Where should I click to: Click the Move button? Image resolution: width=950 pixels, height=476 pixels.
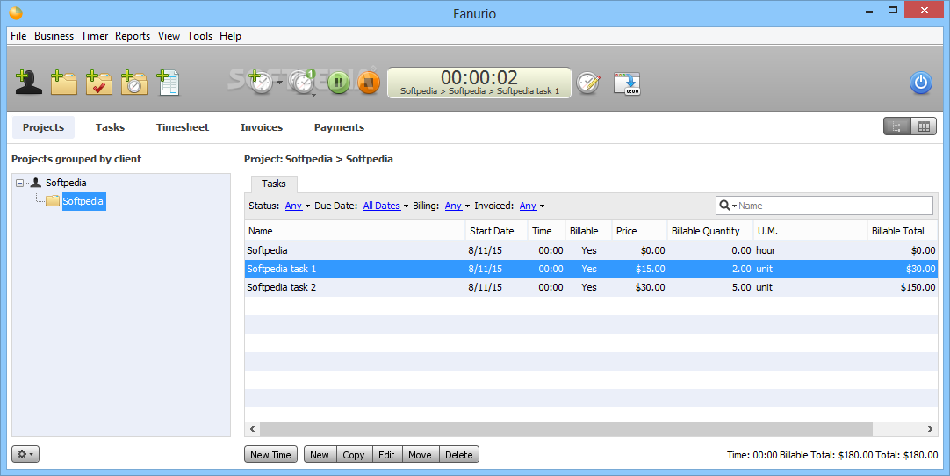click(420, 455)
